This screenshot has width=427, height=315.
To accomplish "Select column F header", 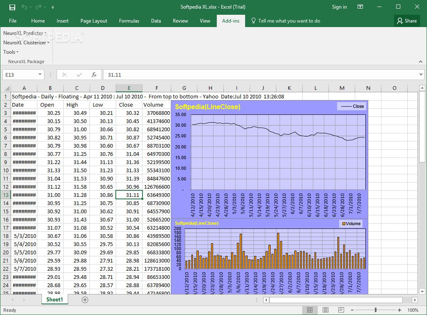I will click(156, 88).
